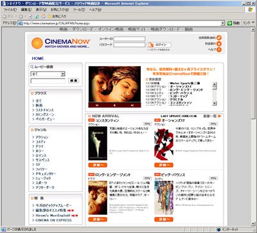Image resolution: width=257 pixels, height=233 pixels.
Task: Click the page icon in address bar
Action: [21, 23]
